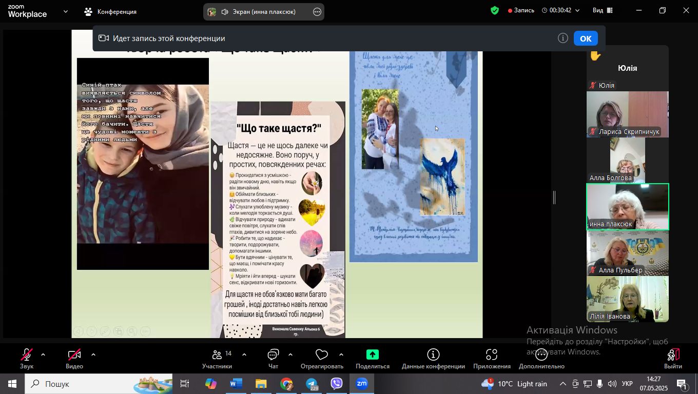
Task: Open the Конференция menu at top
Action: [111, 11]
